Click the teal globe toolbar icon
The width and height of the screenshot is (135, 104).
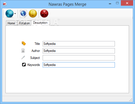(10, 14)
